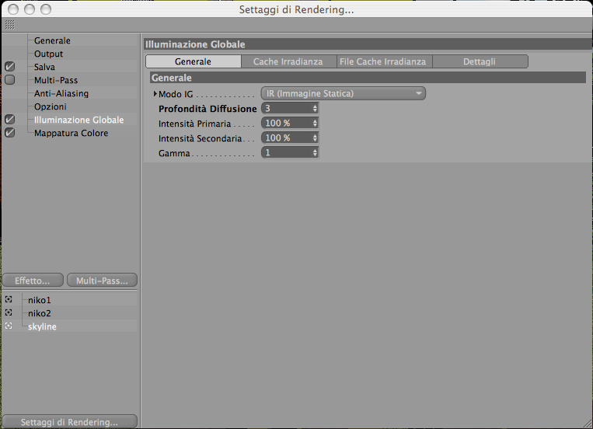Click the window resize grip corner icon
This screenshot has height=429, width=593.
pos(588,424)
